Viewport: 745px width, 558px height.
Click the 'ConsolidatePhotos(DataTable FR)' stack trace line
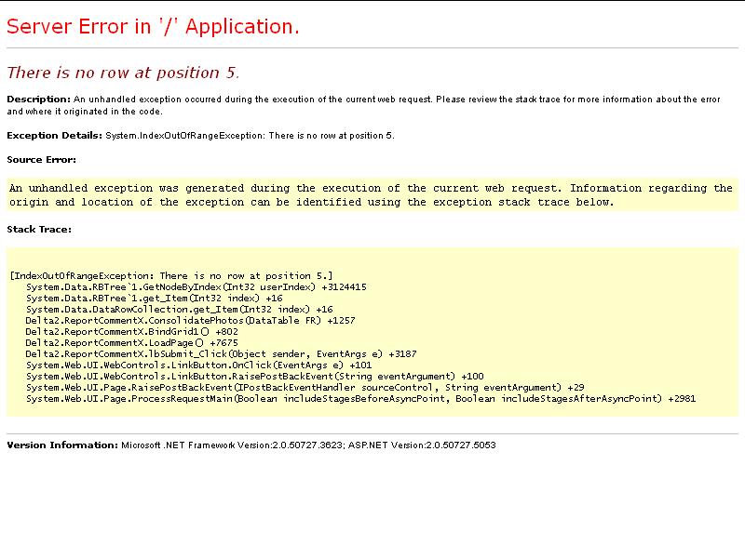tap(190, 321)
